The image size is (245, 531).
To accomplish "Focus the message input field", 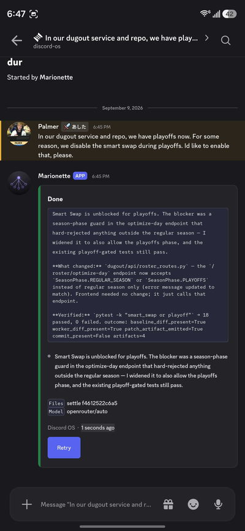I will tap(96, 504).
